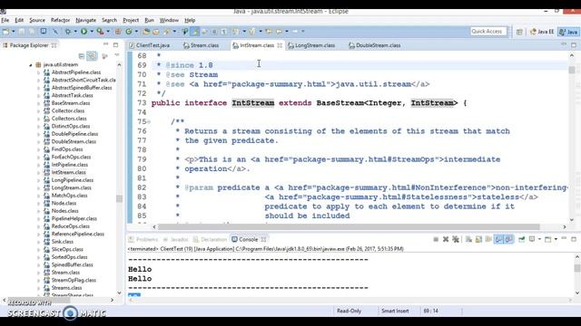The width and height of the screenshot is (581, 326).
Task: Click the Run Last Tool icon
Action: click(x=101, y=32)
